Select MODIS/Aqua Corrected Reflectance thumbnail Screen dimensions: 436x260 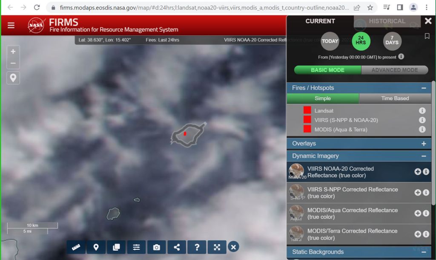(296, 213)
